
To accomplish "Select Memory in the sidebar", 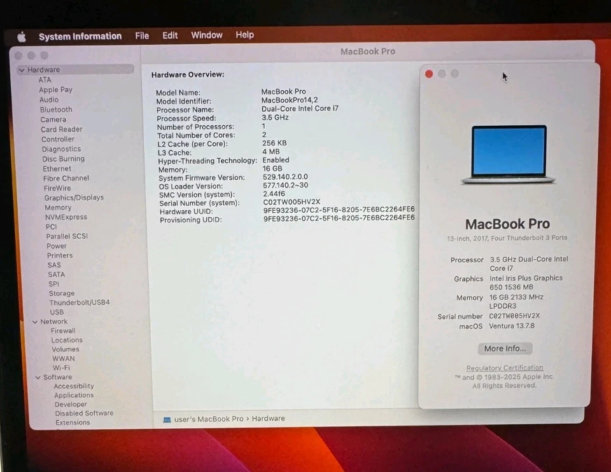I will click(58, 208).
